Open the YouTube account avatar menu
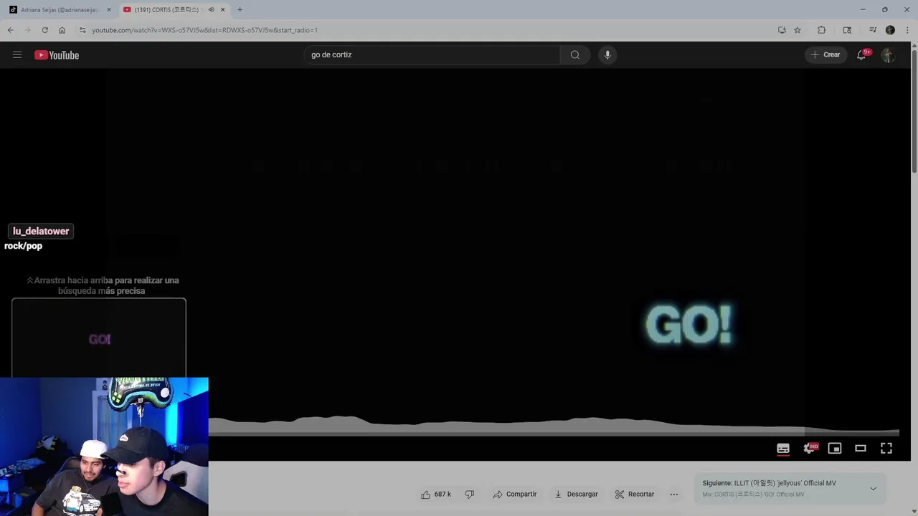 click(x=888, y=55)
